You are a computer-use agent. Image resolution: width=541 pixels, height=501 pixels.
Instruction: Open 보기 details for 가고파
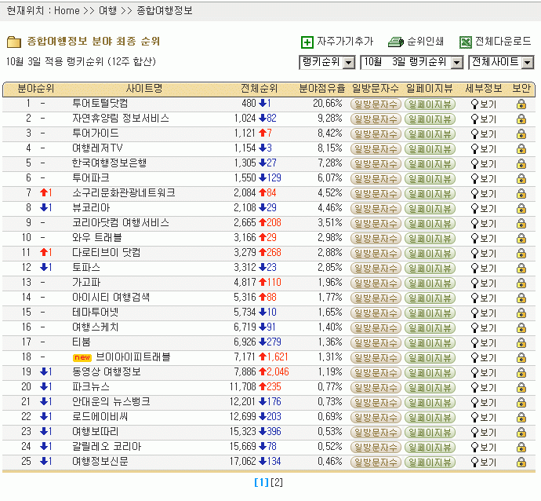484,283
